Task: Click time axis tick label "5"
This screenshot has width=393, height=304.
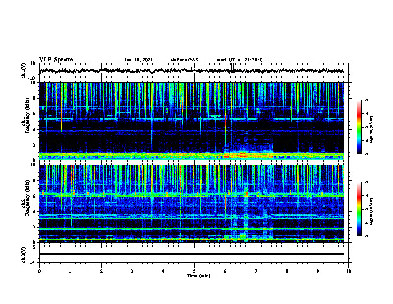Action: tap(194, 271)
